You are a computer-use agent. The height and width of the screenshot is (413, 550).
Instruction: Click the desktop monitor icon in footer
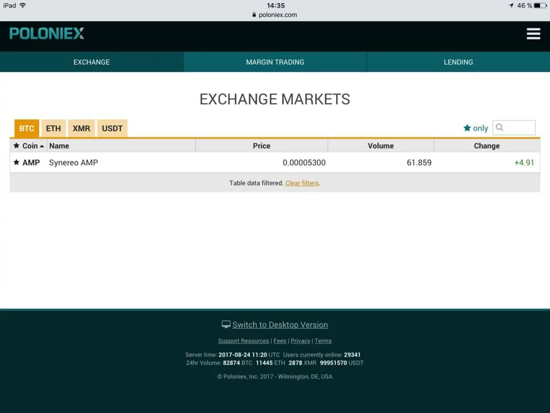pos(226,324)
